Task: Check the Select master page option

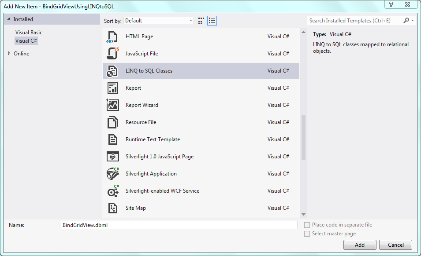Action: (307, 234)
